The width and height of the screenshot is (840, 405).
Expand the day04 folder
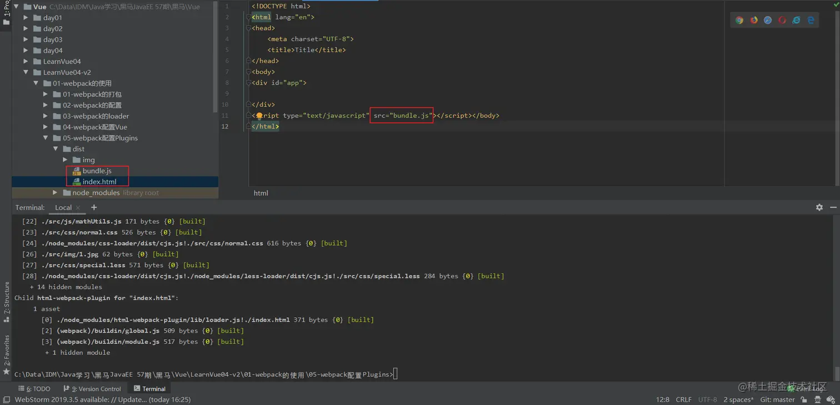[x=26, y=51]
